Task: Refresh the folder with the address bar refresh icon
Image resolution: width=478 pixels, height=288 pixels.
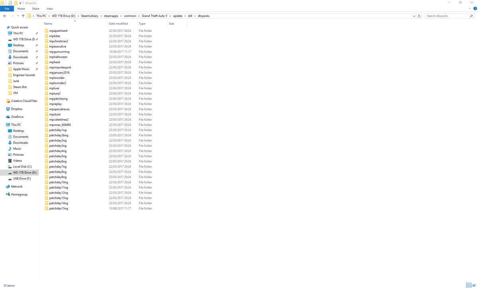Action: (x=419, y=16)
